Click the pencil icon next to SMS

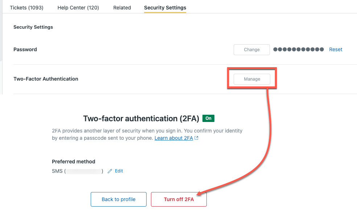(x=110, y=171)
